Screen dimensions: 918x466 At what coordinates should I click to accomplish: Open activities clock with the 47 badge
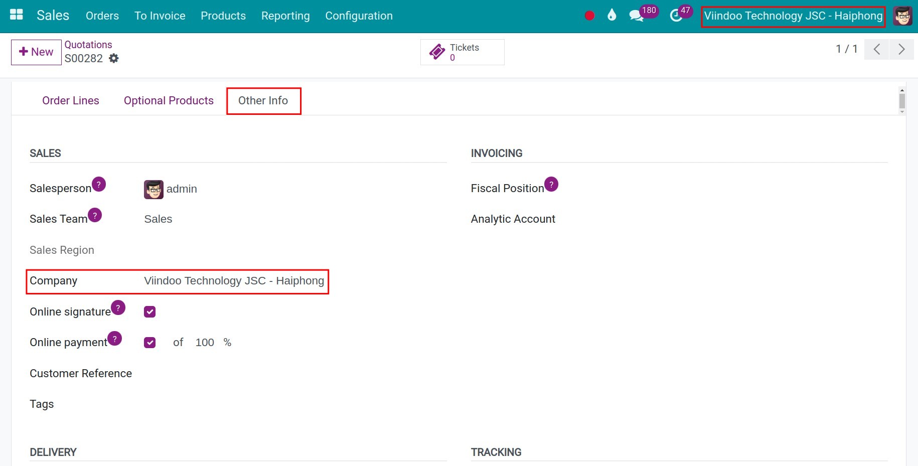pos(681,14)
